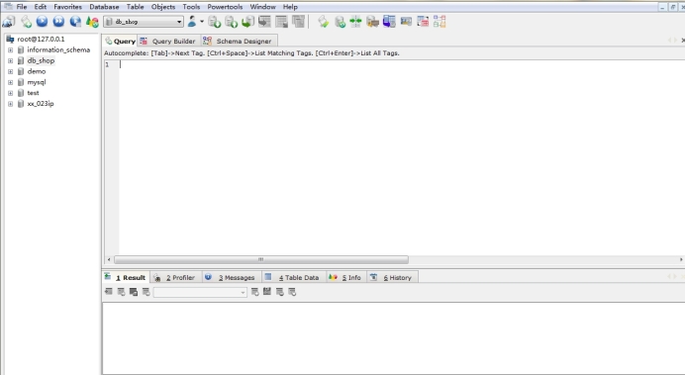
Task: Open the User Manager person icon
Action: click(192, 22)
